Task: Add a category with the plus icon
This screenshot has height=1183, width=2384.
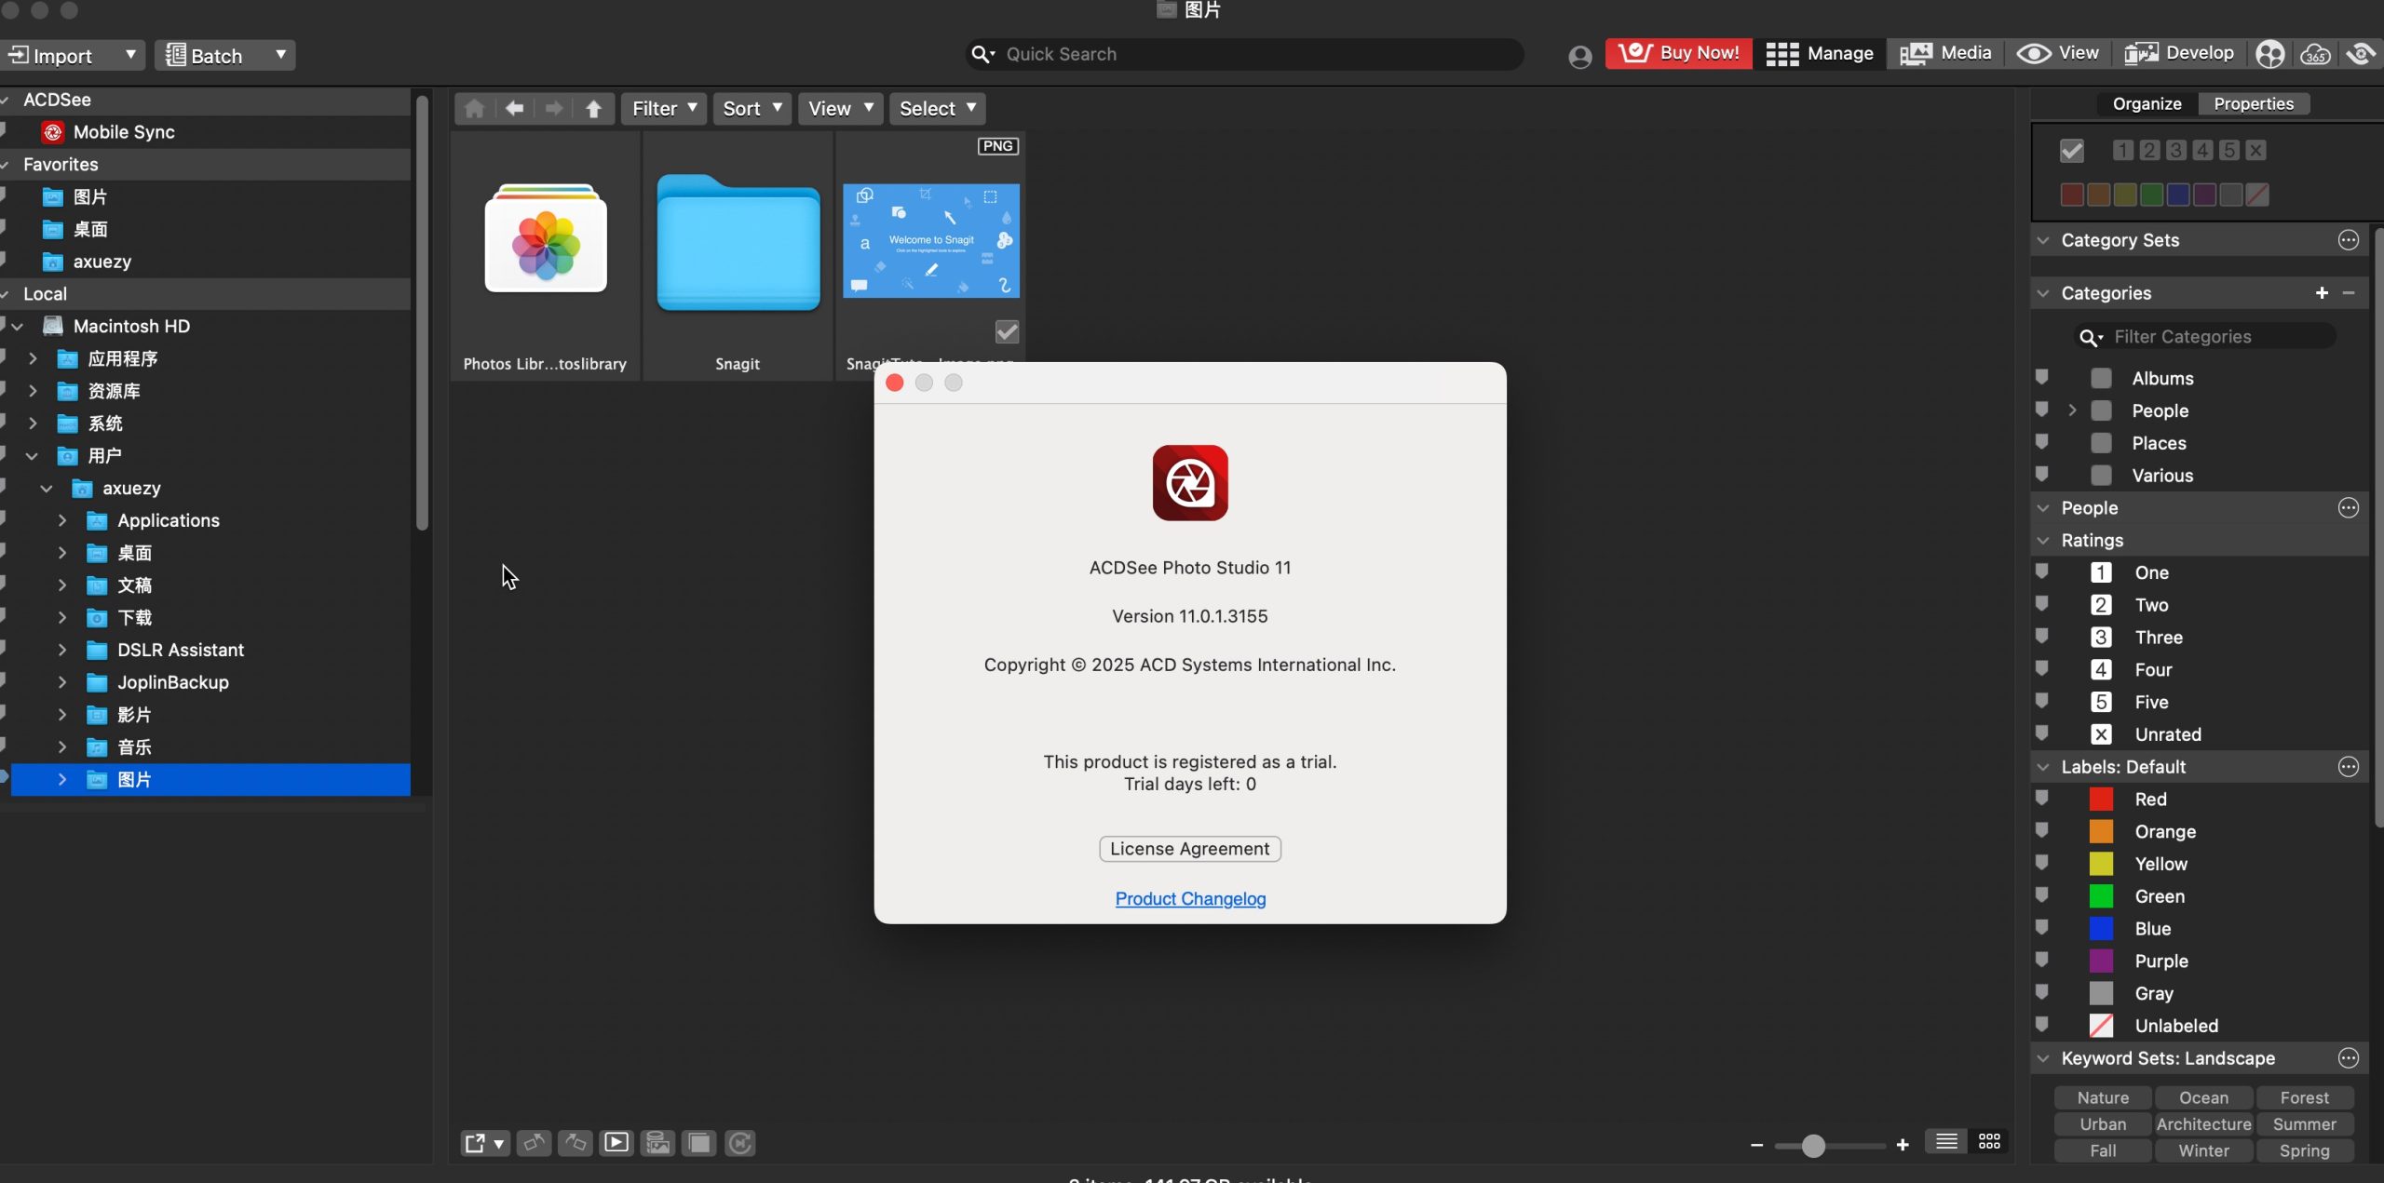Action: 2322,293
